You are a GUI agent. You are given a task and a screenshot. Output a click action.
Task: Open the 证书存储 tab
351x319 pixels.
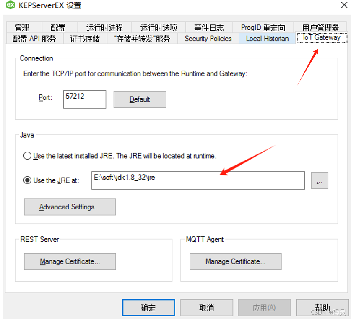(x=85, y=39)
